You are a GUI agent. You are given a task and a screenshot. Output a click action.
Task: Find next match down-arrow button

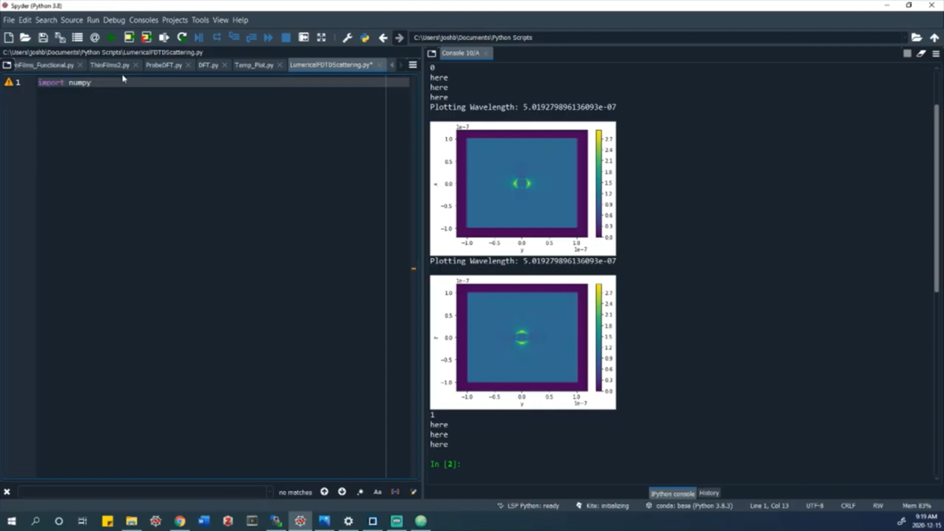pos(342,492)
